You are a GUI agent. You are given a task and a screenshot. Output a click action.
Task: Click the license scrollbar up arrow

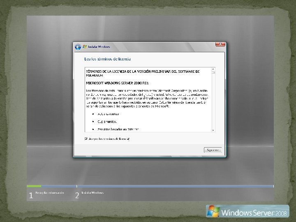click(213, 69)
